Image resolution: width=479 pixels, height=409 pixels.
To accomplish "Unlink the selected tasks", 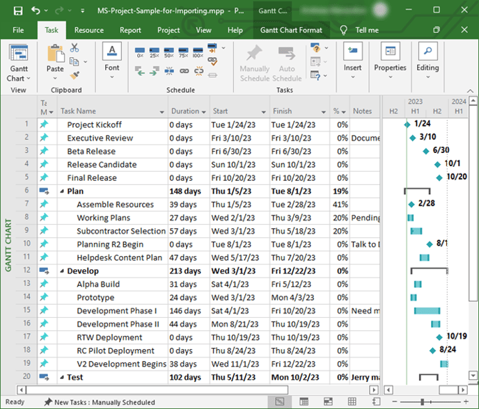I will click(199, 71).
